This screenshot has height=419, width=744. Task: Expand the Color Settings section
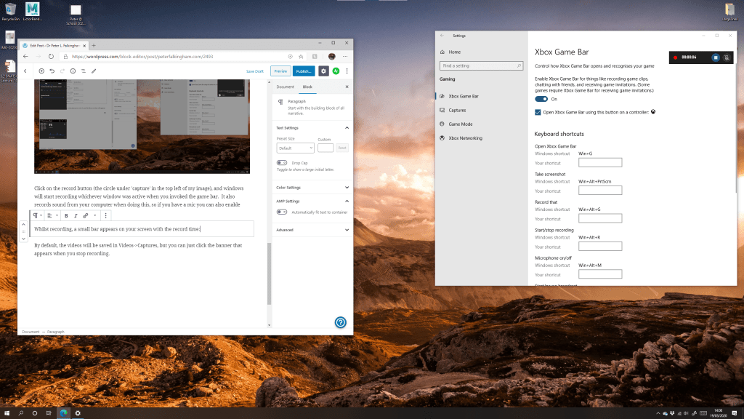point(312,188)
